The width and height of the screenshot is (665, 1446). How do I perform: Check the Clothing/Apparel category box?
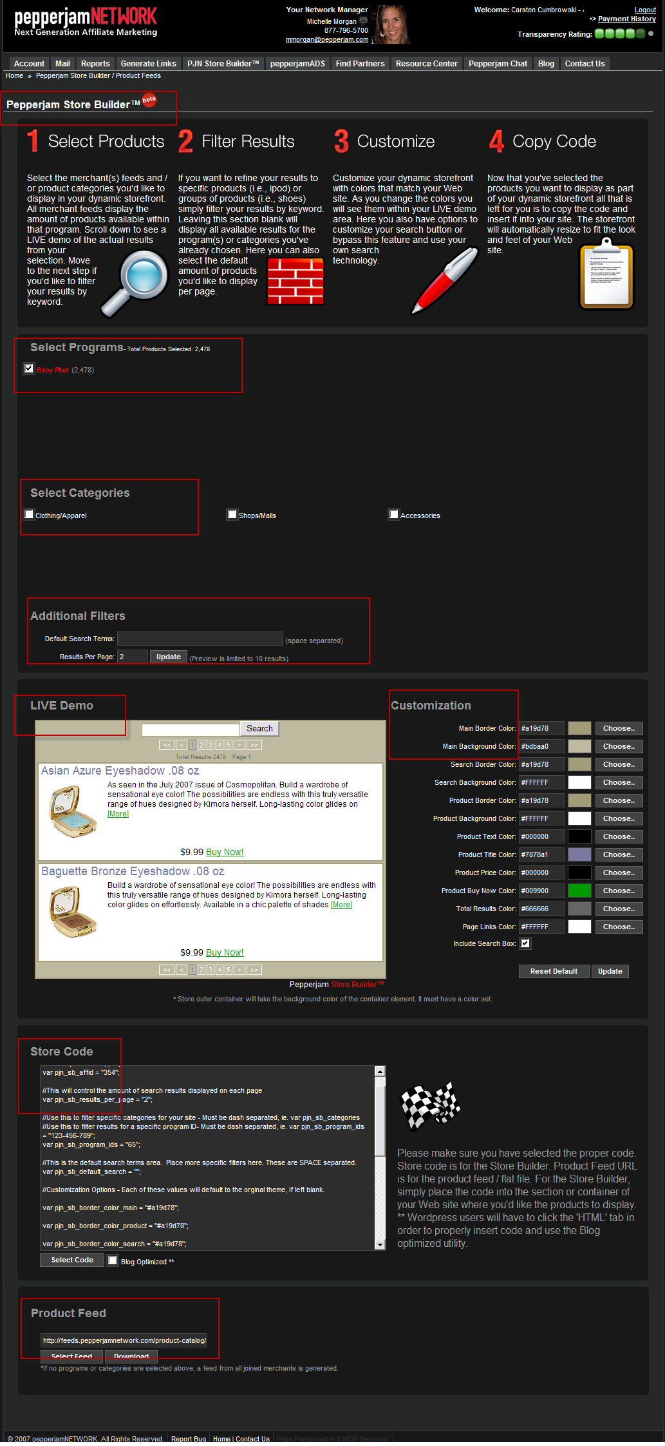tap(29, 514)
